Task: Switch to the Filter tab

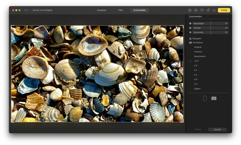Action: [120, 10]
